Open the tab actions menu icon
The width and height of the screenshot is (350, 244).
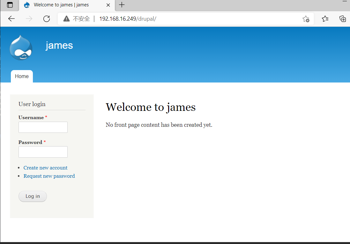pyautogui.click(x=10, y=5)
